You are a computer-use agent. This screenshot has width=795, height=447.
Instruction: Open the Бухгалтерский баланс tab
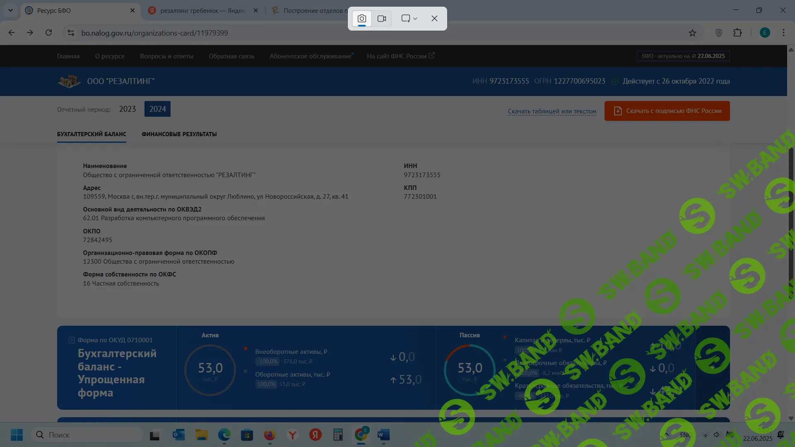[92, 134]
